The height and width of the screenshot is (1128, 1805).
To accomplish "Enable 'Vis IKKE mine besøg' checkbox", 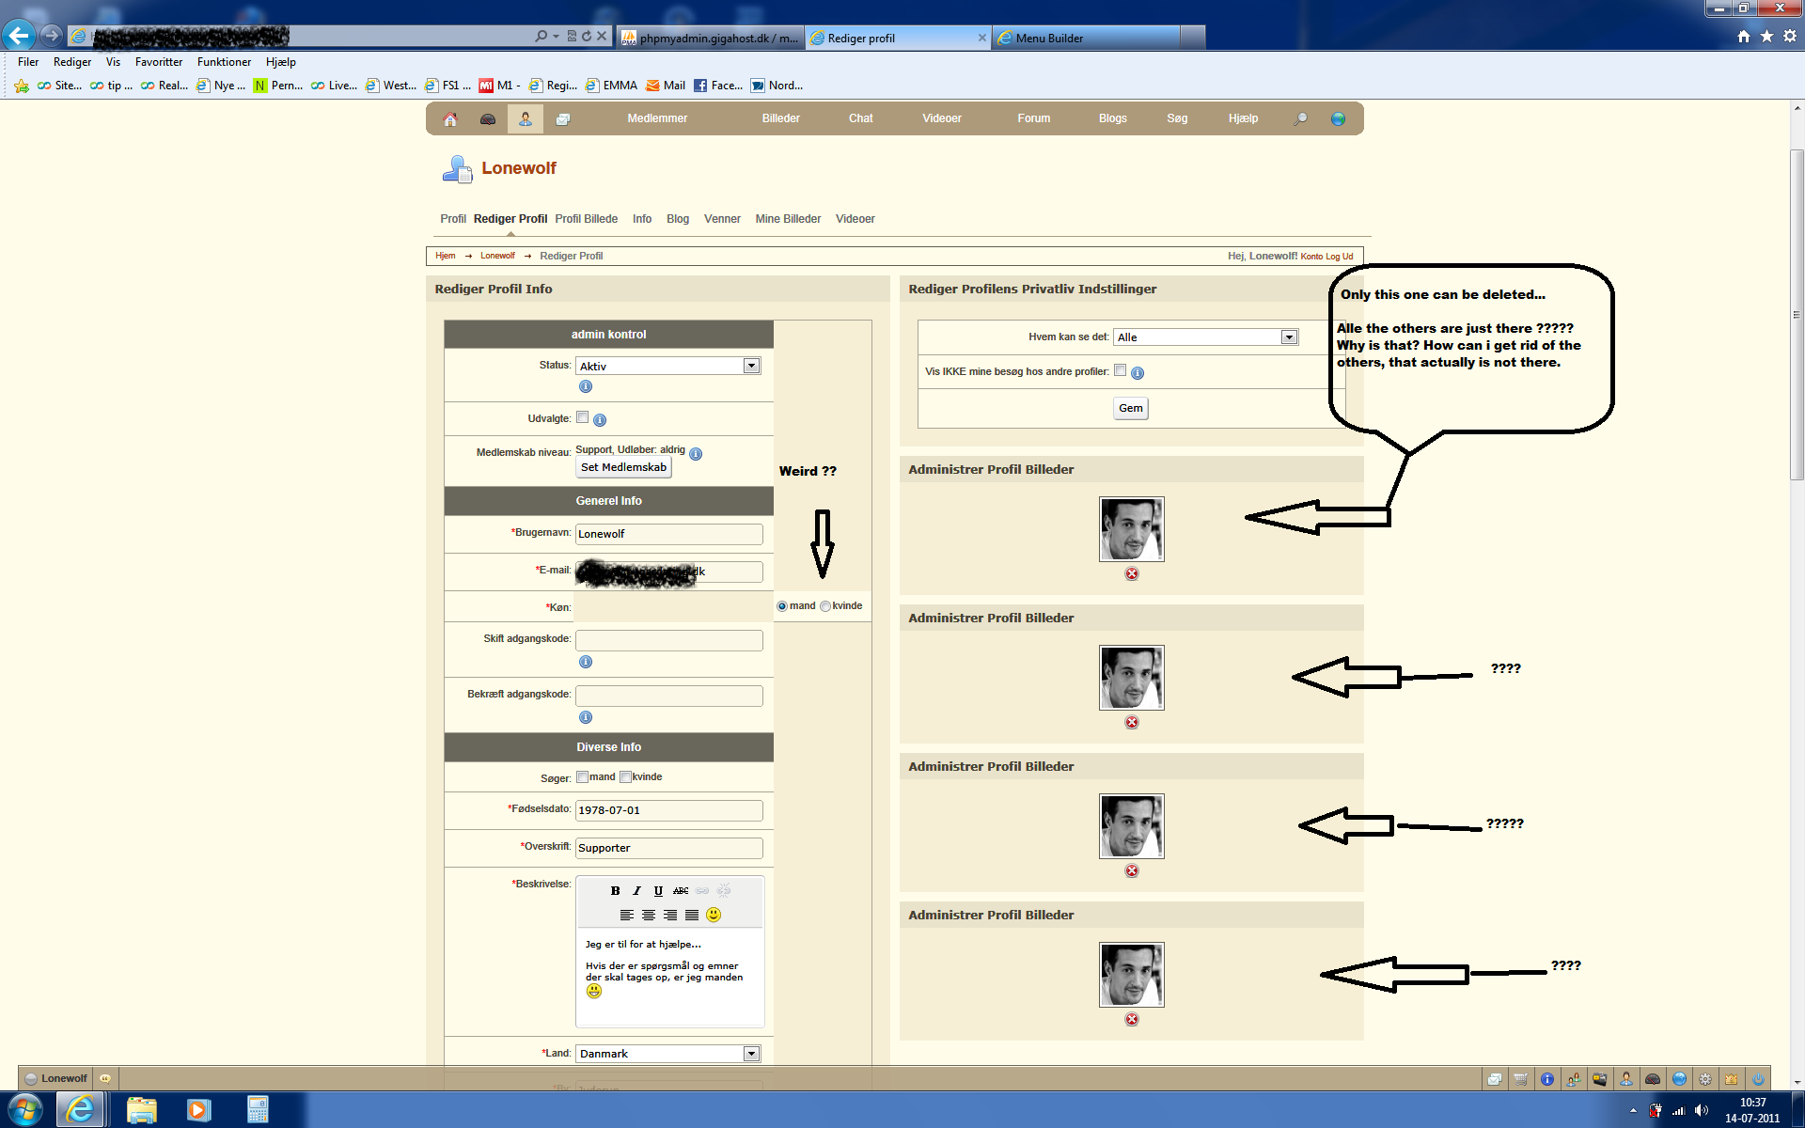I will (1120, 370).
